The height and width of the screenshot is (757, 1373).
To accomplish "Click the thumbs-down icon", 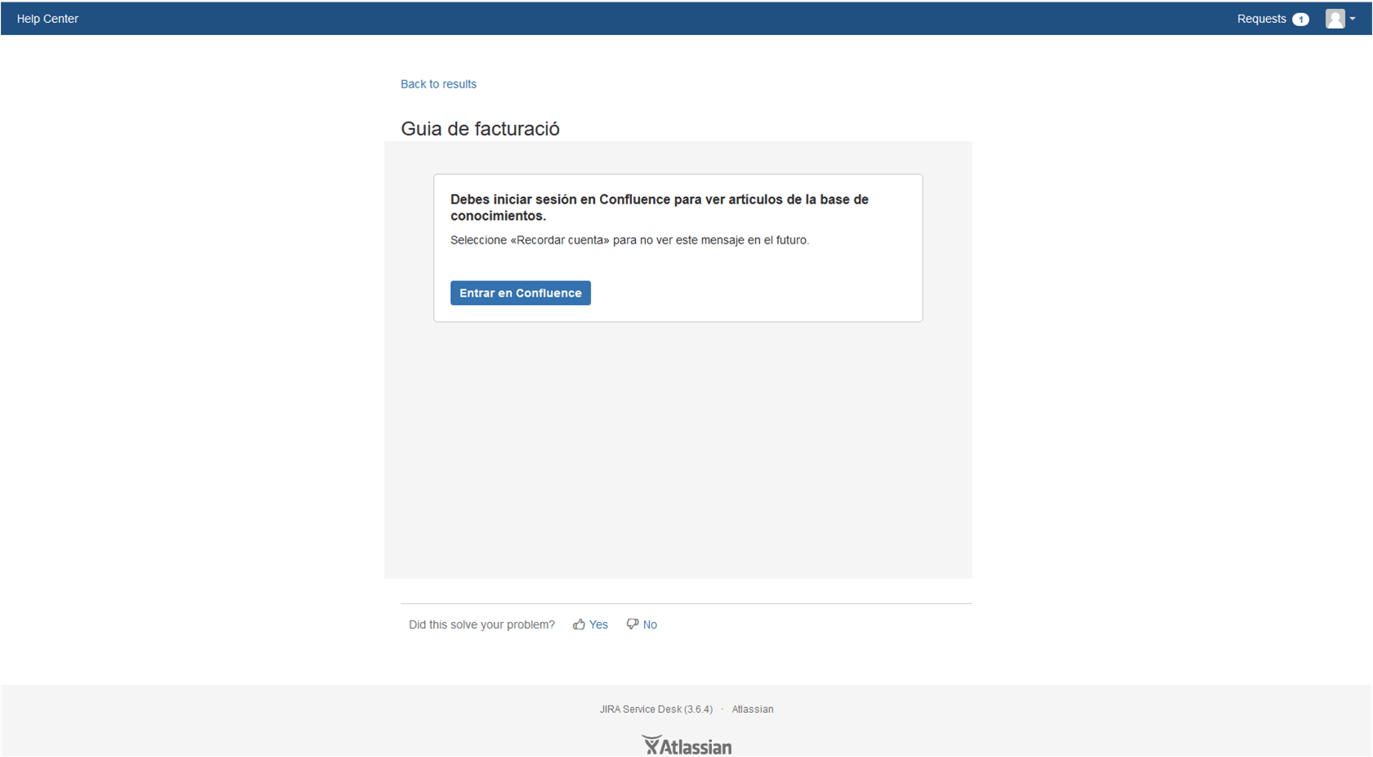I will click(633, 624).
